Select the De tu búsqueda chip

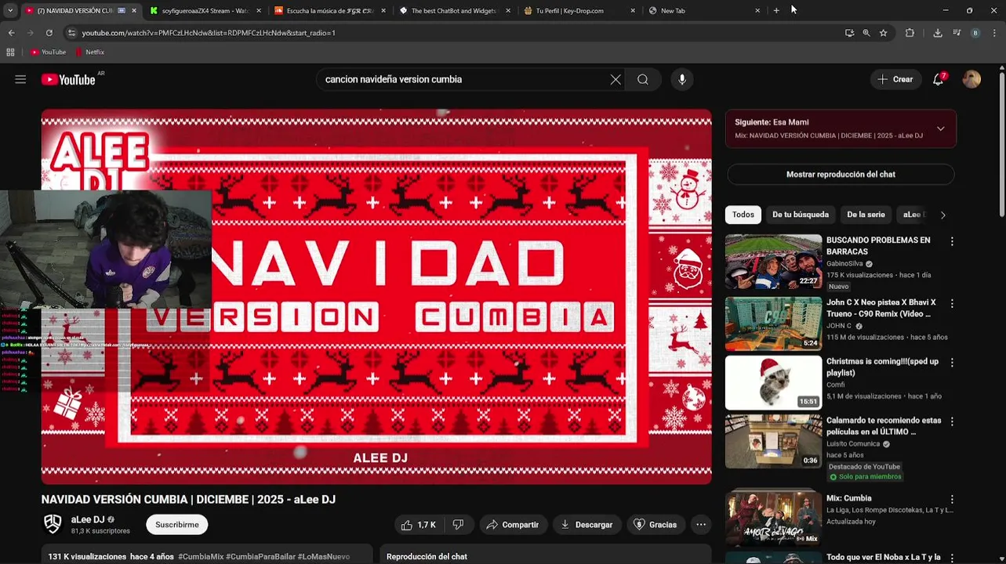pyautogui.click(x=801, y=215)
